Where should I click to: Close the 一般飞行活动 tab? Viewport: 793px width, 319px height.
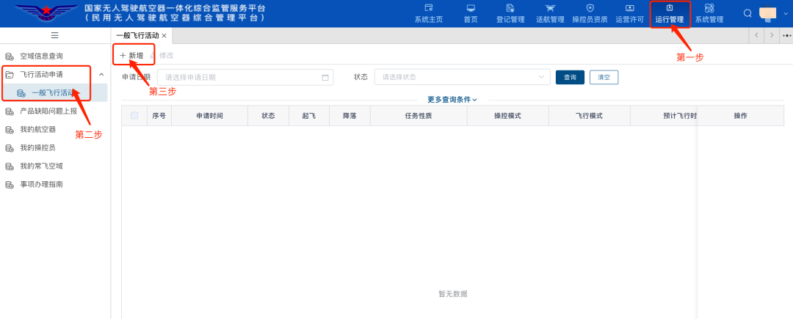click(x=164, y=36)
